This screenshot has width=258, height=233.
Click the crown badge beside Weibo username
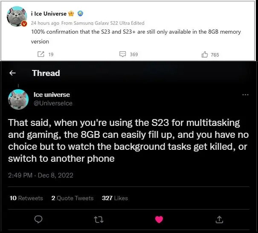(72, 14)
